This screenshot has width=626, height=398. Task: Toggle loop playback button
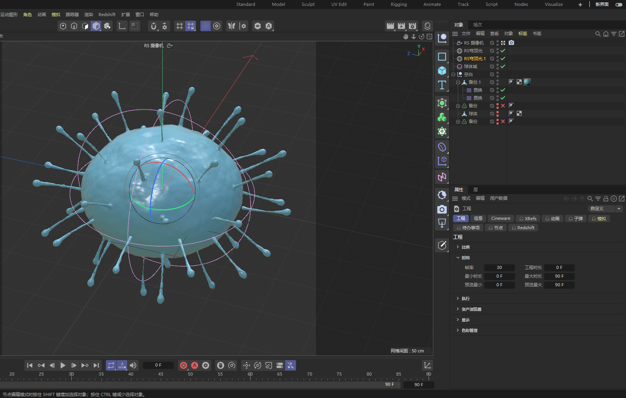click(x=111, y=365)
